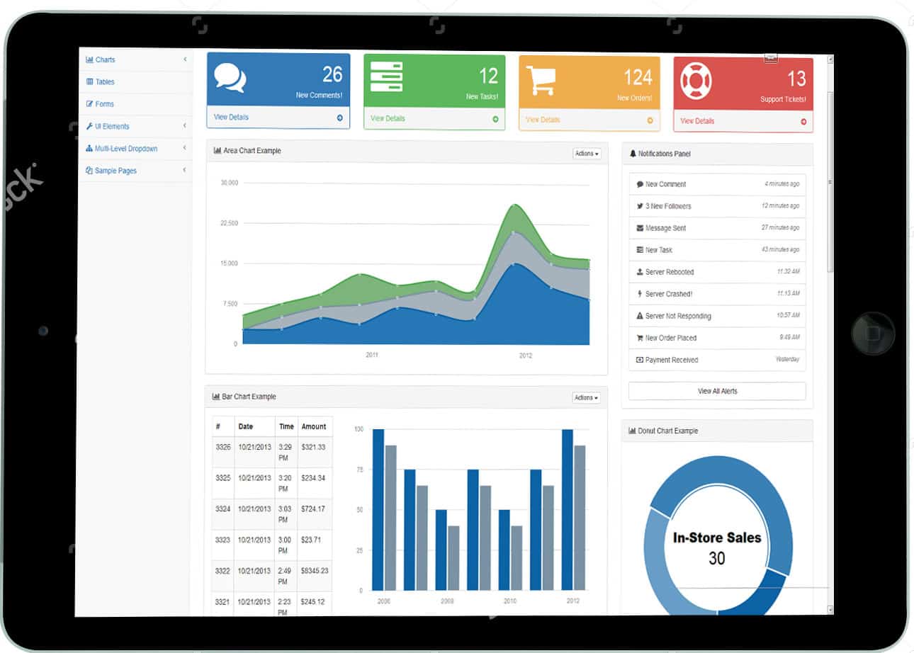
Task: Click the Server Crashed! notification row
Action: [x=717, y=294]
